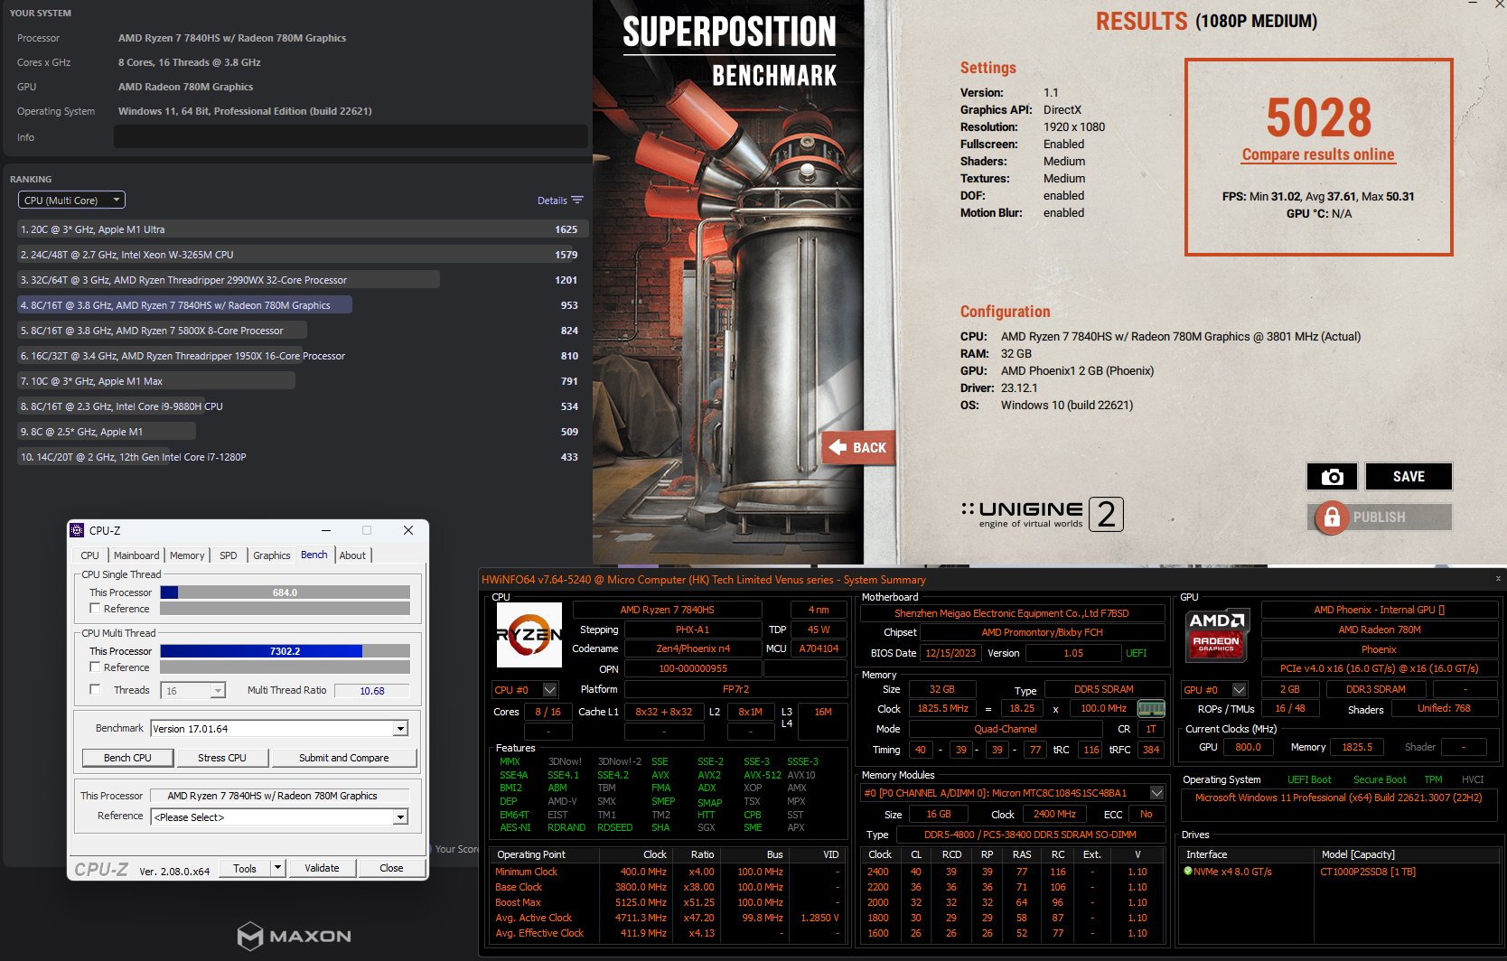Click the camera screenshot icon
Image resolution: width=1507 pixels, height=961 pixels.
pyautogui.click(x=1332, y=477)
